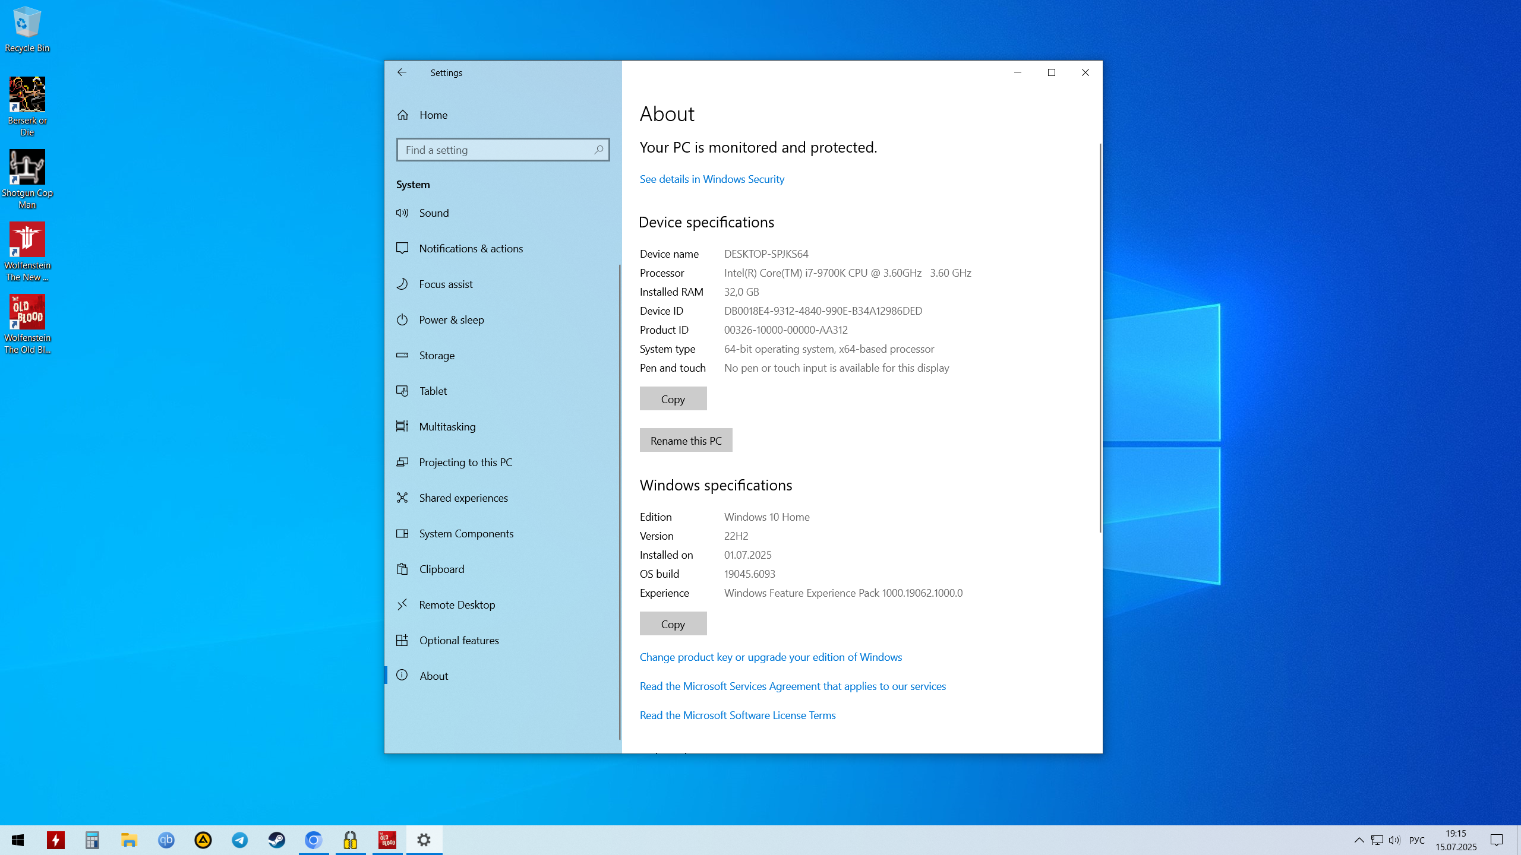The image size is (1521, 855).
Task: Open the yellow triangle app in taskbar
Action: pyautogui.click(x=203, y=840)
